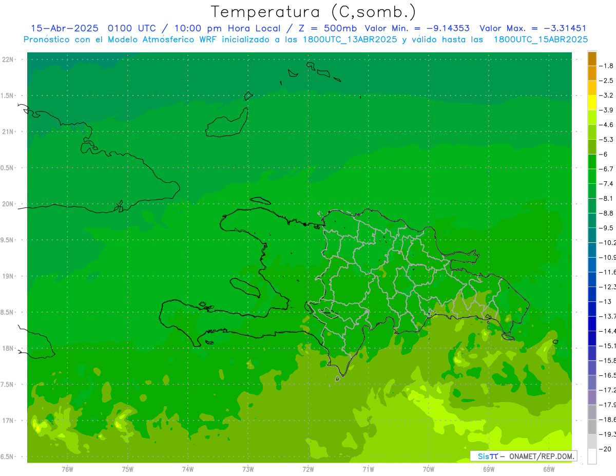Click the chart title "Temperatura (C,somb.)"
The width and height of the screenshot is (616, 476).
click(x=314, y=12)
